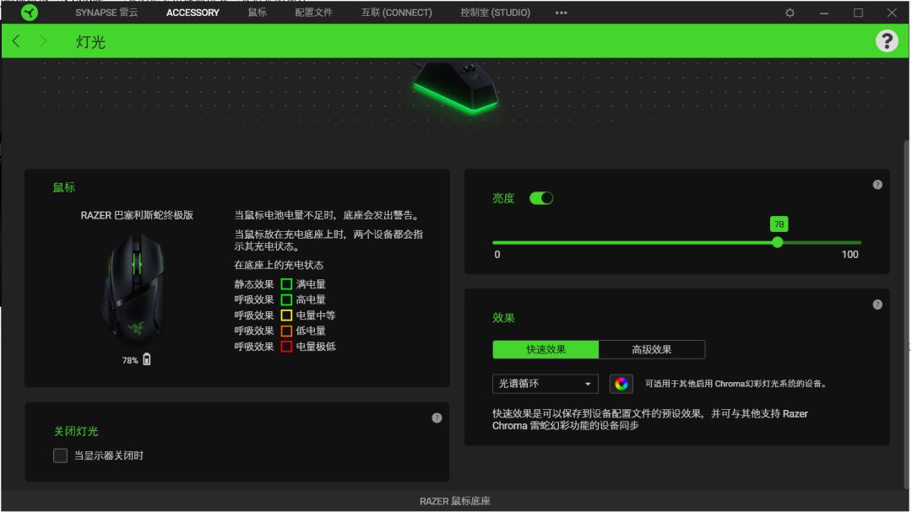Viewport: 912px width, 512px height.
Task: Click the 关闭灯光 heading
Action: pyautogui.click(x=76, y=431)
